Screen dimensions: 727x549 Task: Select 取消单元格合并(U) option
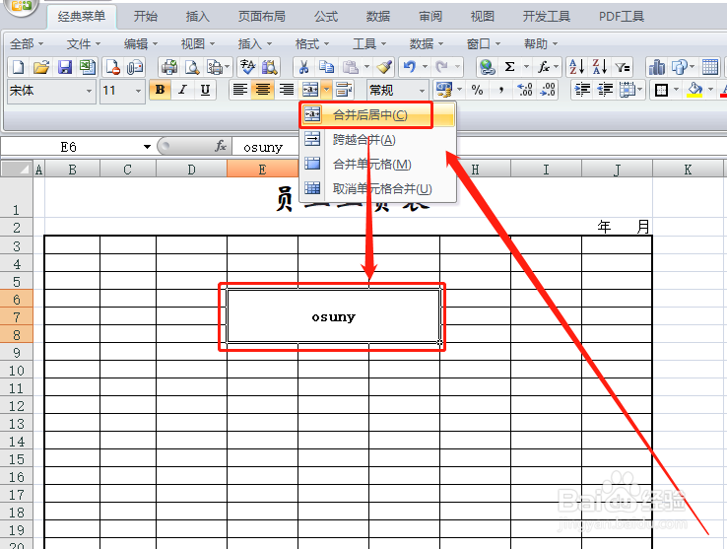click(x=377, y=188)
